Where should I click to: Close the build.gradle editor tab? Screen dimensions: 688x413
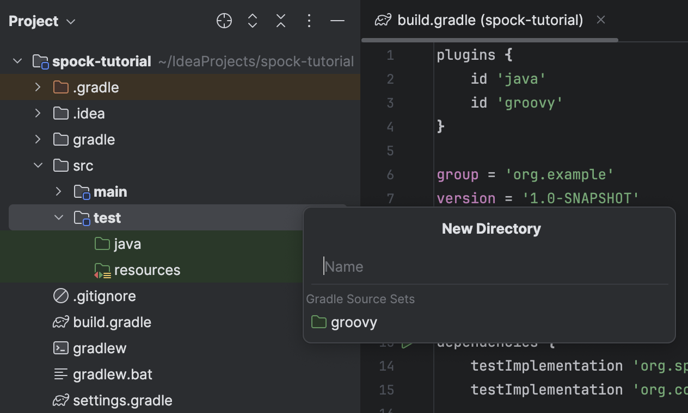point(600,20)
